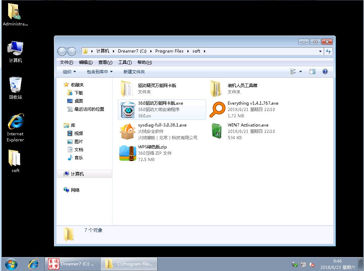The height and width of the screenshot is (271, 364).
Task: Select the WIN7 Activation.exe icon
Action: click(x=217, y=131)
